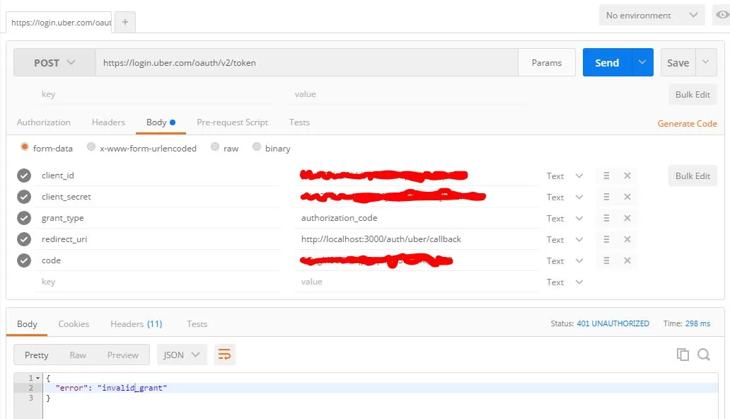730x419 pixels.
Task: Uncheck the client_id parameter checkbox
Action: click(24, 176)
